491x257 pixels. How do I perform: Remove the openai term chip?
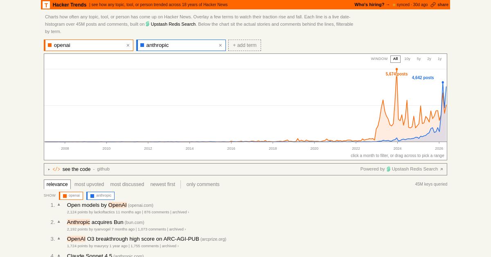click(x=128, y=45)
